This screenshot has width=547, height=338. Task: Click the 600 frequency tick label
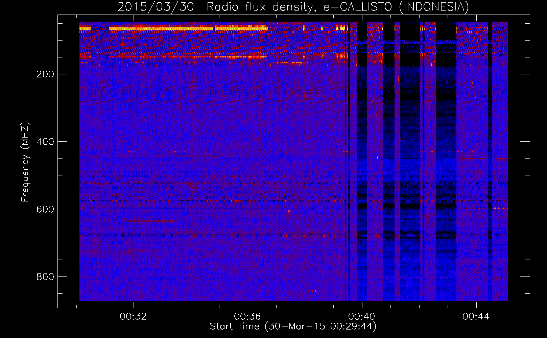45,209
